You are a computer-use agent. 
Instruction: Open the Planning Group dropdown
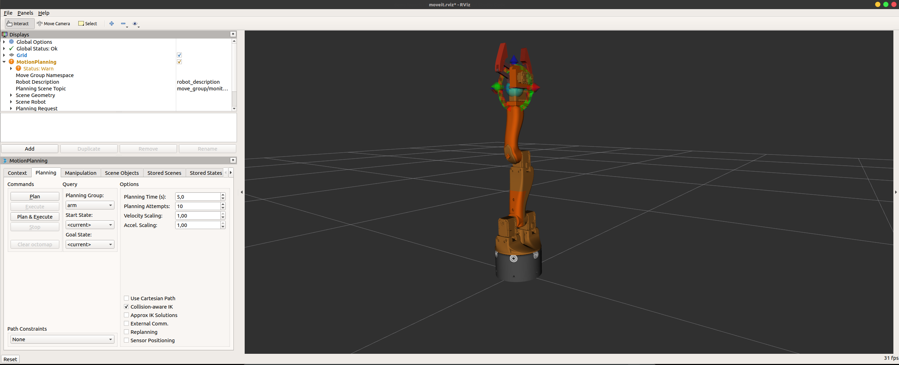tap(90, 205)
